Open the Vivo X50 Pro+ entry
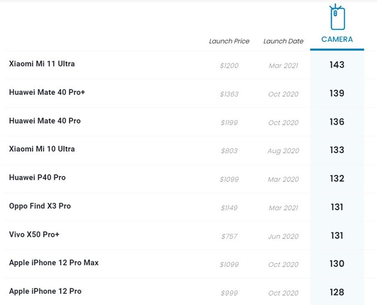377x305 pixels. coord(34,234)
